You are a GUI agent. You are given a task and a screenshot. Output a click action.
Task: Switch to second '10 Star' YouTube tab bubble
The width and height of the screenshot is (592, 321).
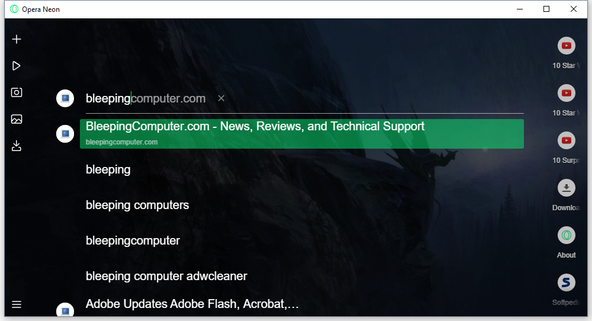coord(567,93)
